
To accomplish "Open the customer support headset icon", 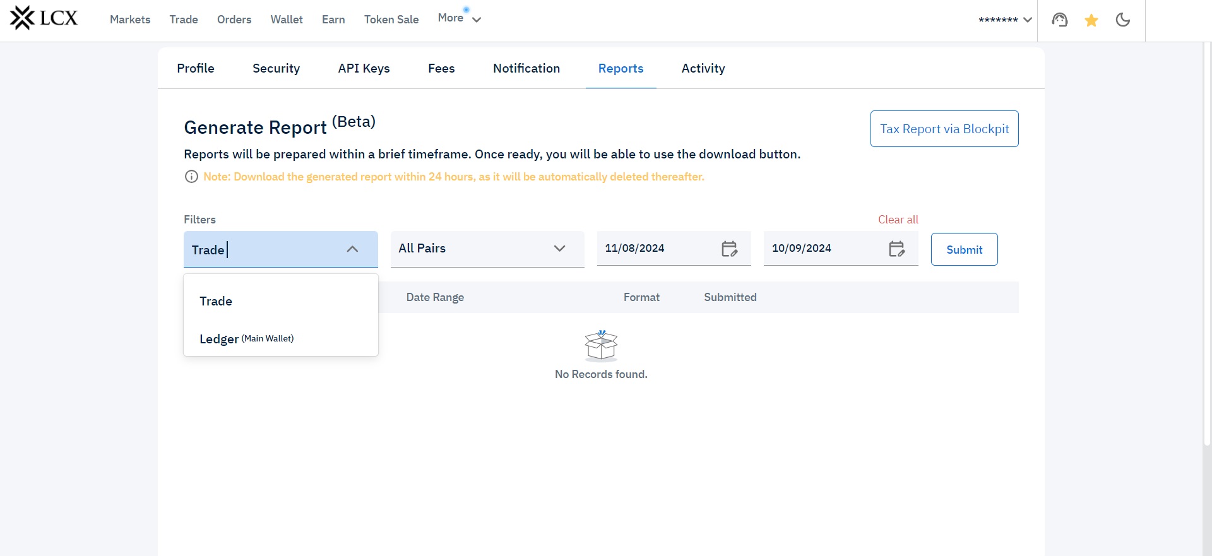I will pyautogui.click(x=1059, y=20).
